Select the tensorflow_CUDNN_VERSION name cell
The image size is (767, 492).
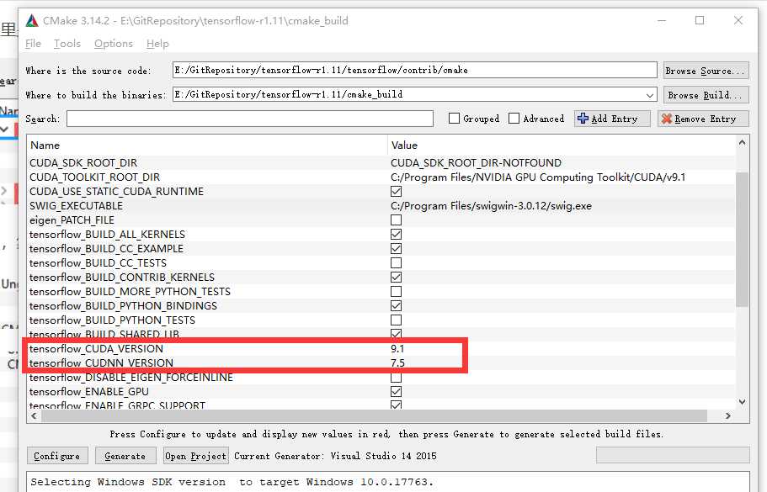(x=101, y=363)
